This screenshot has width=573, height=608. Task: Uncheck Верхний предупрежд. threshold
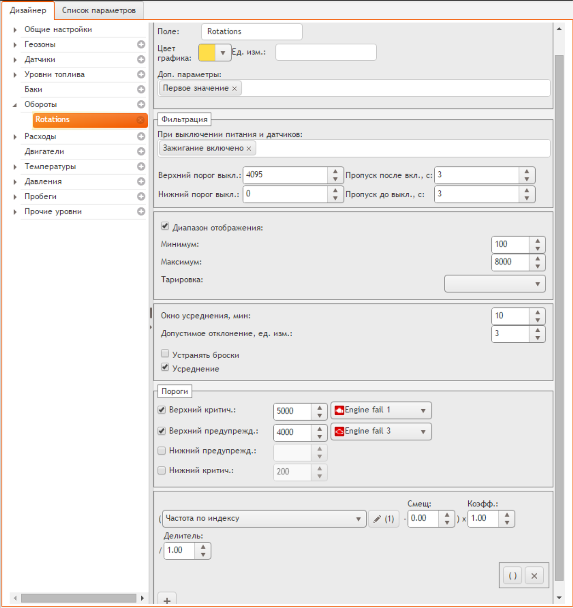pos(162,431)
